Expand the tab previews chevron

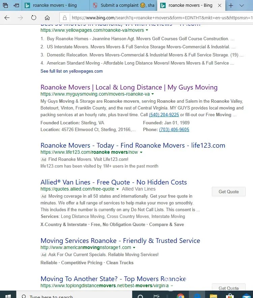click(x=242, y=5)
